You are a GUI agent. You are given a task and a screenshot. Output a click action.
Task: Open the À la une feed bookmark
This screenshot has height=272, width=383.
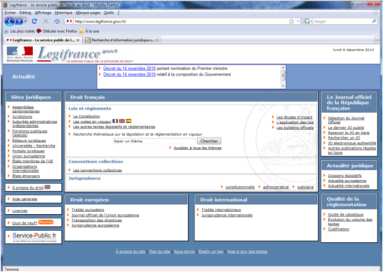click(89, 31)
